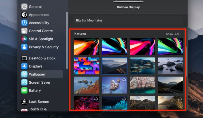Viewport: 203px width, 118px height.
Task: Select Wallpaper label in sidebar
Action: (37, 74)
